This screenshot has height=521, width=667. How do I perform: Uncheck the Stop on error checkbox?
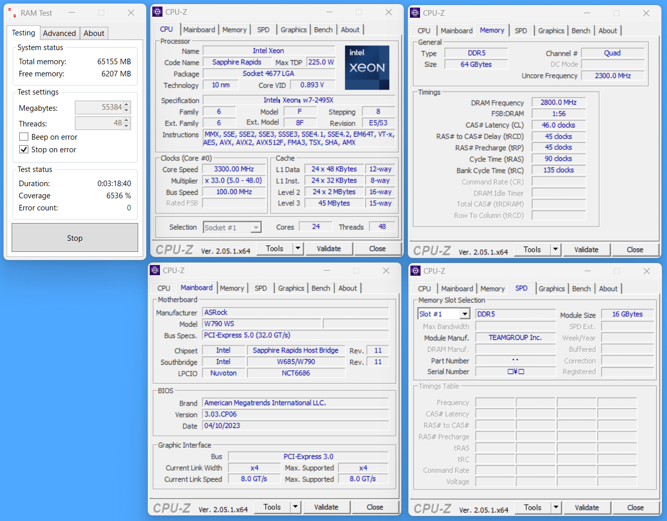pos(24,149)
